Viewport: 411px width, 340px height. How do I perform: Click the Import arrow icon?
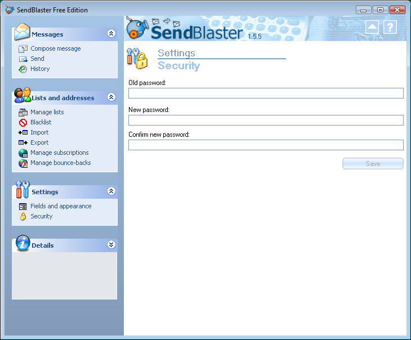coord(23,133)
